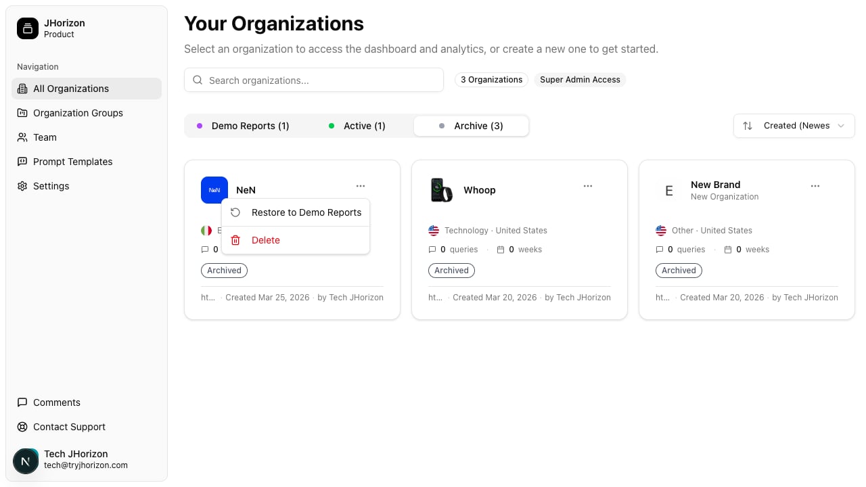Image resolution: width=866 pixels, height=487 pixels.
Task: Choose Delete from context menu
Action: pos(296,240)
